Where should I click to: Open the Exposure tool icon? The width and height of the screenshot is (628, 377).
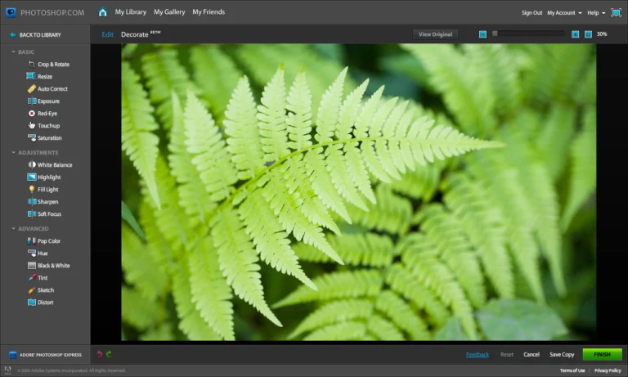pyautogui.click(x=32, y=101)
